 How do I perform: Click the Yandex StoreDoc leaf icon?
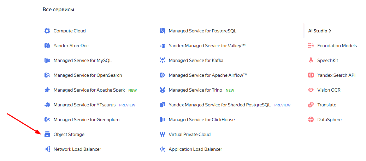coord(47,46)
